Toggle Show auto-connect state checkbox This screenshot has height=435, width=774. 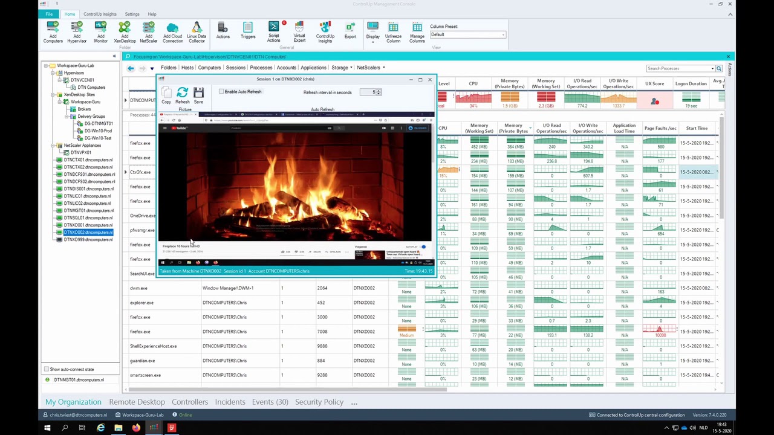(47, 369)
